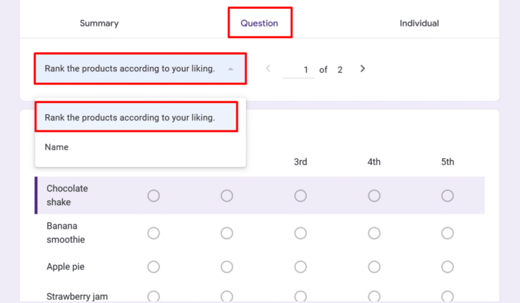The height and width of the screenshot is (303, 520).
Task: Expand the question selector dropdown arrow
Action: (230, 69)
